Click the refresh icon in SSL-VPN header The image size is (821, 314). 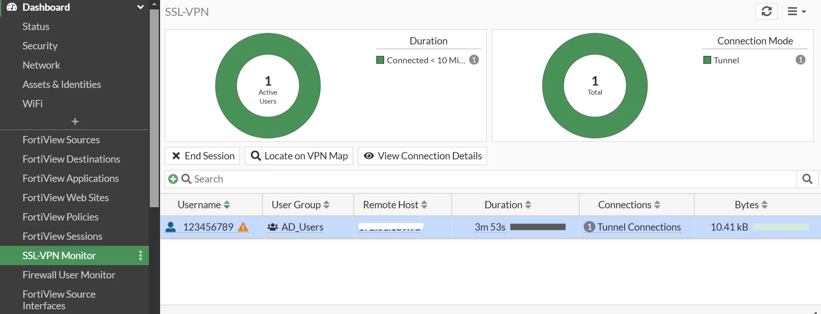tap(766, 11)
